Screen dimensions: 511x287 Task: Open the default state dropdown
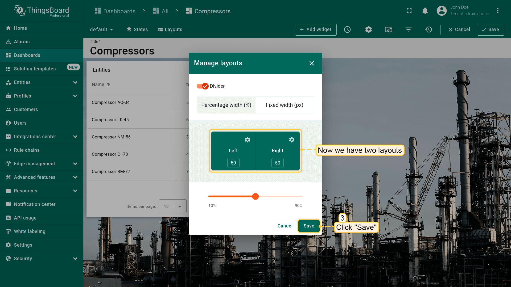click(101, 29)
